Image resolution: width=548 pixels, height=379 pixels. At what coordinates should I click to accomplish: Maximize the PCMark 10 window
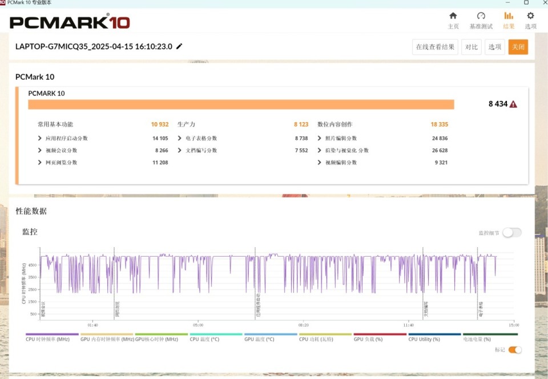[526, 2]
